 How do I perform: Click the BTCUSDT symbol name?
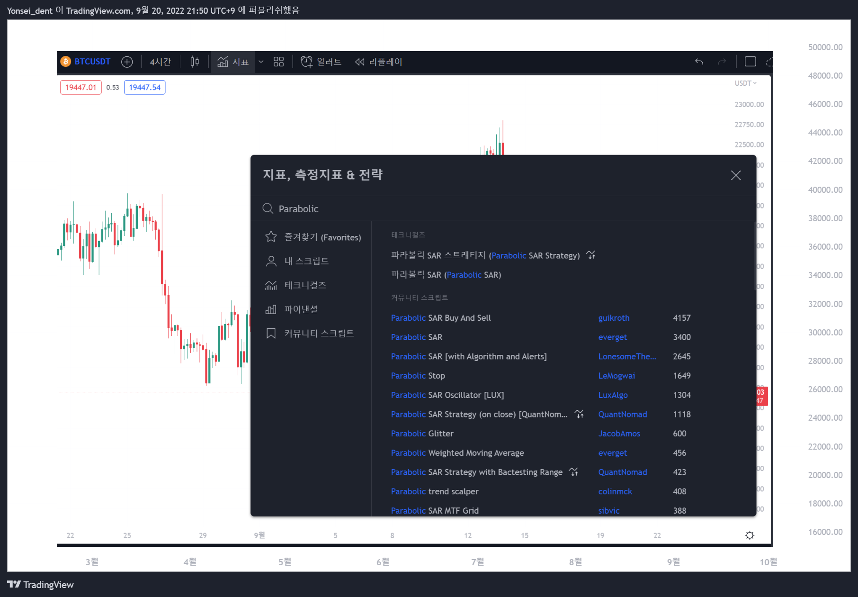[92, 62]
